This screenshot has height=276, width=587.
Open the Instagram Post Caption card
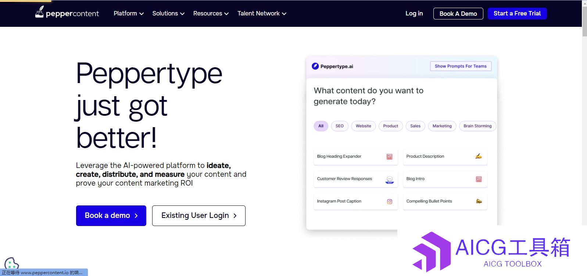356,201
